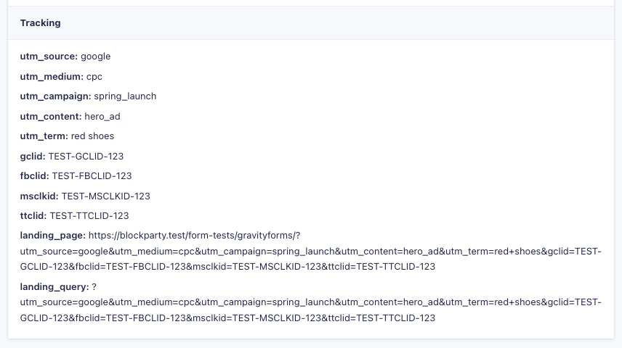622x348 pixels.
Task: Select the utm_campaign label
Action: tap(55, 96)
